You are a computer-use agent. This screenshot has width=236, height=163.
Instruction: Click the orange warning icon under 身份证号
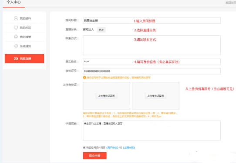coord(84,78)
